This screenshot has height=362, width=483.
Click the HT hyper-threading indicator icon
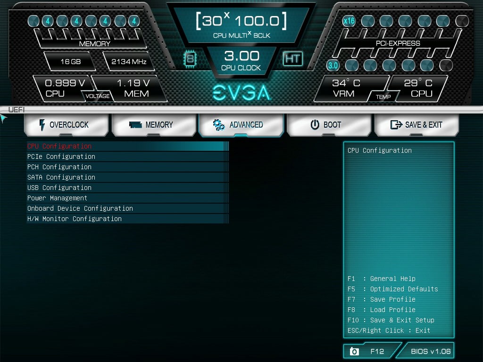(x=292, y=58)
